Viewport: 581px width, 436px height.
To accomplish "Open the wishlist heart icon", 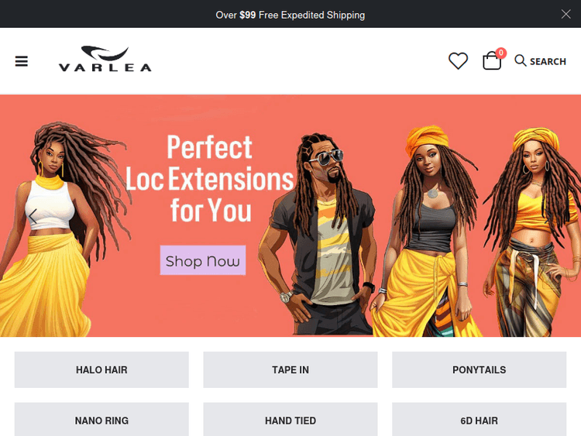I will [x=458, y=61].
